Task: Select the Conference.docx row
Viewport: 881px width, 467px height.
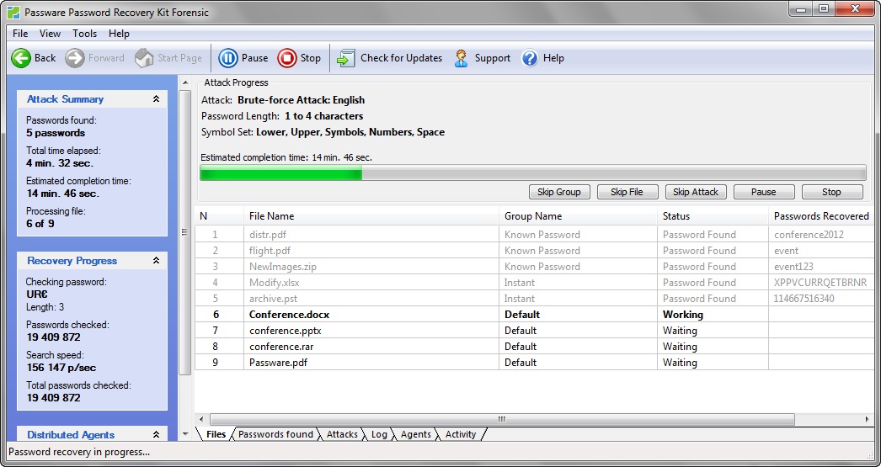Action: click(534, 315)
